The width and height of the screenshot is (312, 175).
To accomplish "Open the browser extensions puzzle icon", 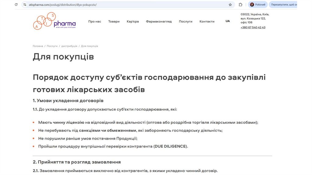I will tap(240, 5).
